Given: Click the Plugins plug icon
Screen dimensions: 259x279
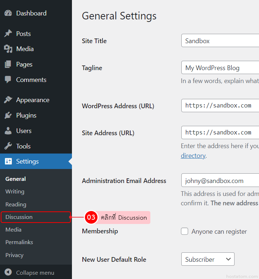Looking at the screenshot, I should (8, 115).
